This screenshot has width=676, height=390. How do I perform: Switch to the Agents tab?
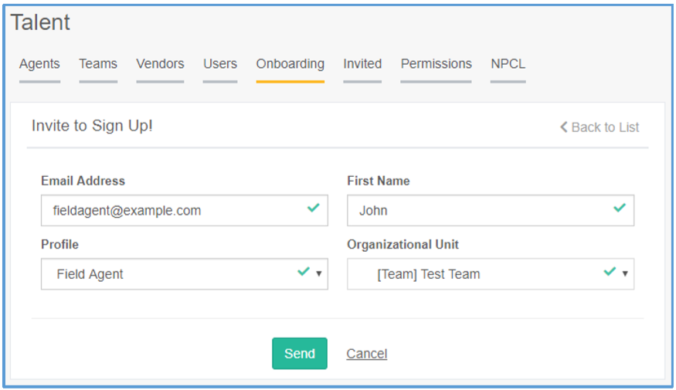pos(39,64)
